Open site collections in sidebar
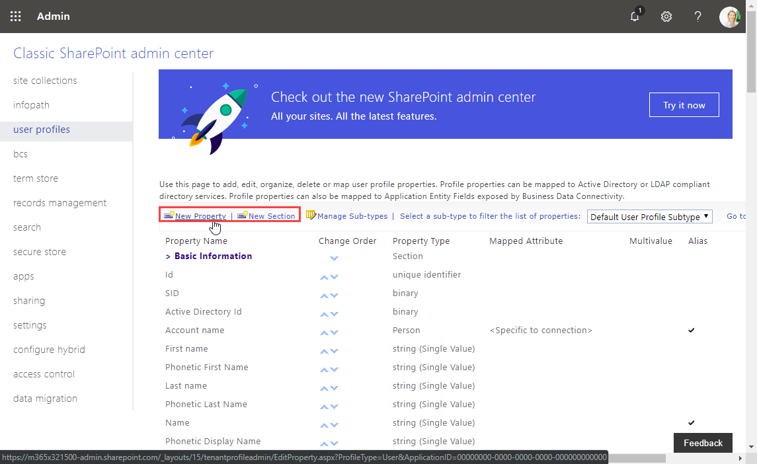This screenshot has height=464, width=757. point(45,81)
